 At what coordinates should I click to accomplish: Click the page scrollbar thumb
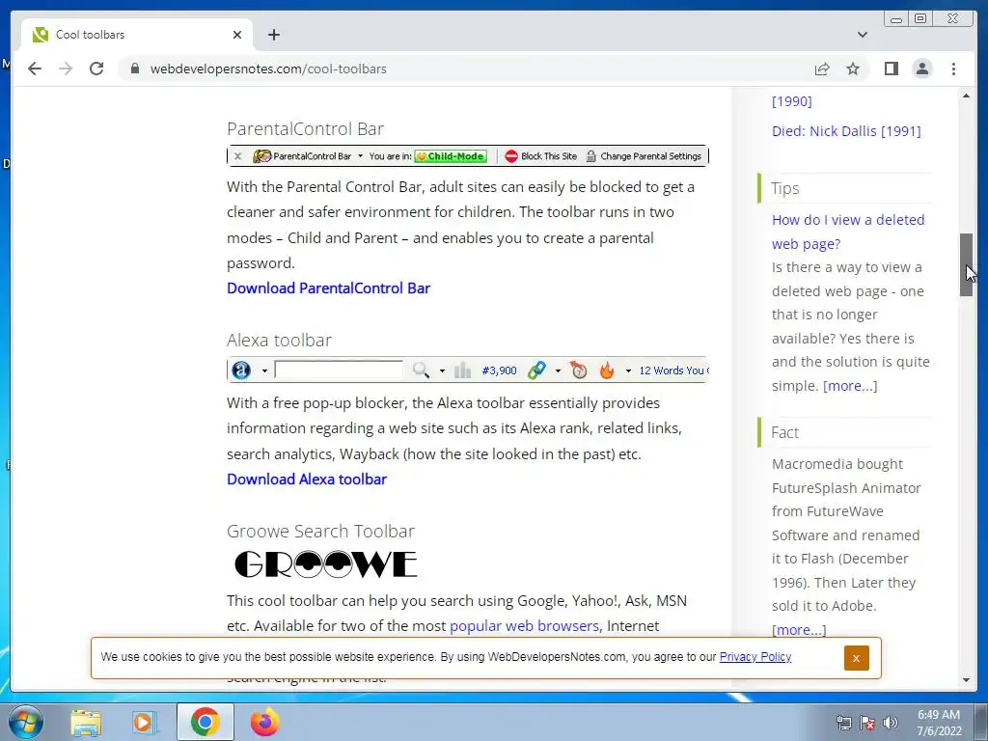click(966, 264)
